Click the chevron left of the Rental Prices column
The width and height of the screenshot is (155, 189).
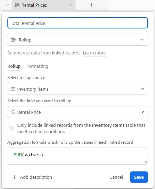7,5
